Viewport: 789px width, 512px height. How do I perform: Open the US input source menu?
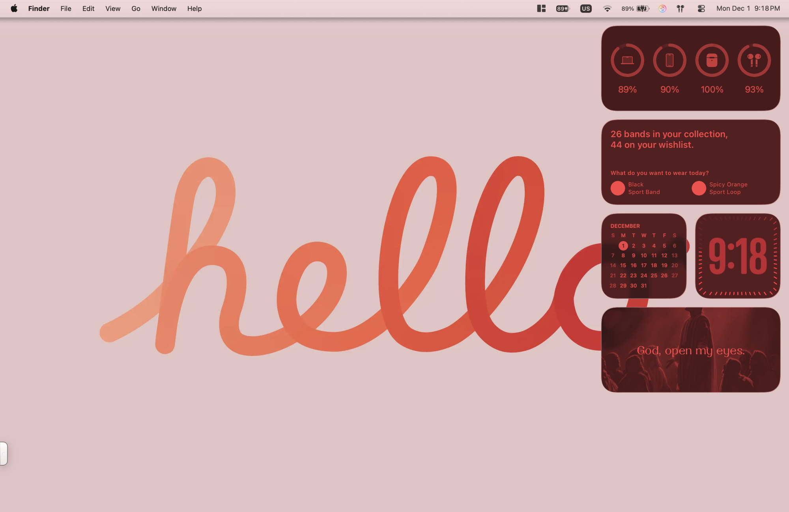586,8
